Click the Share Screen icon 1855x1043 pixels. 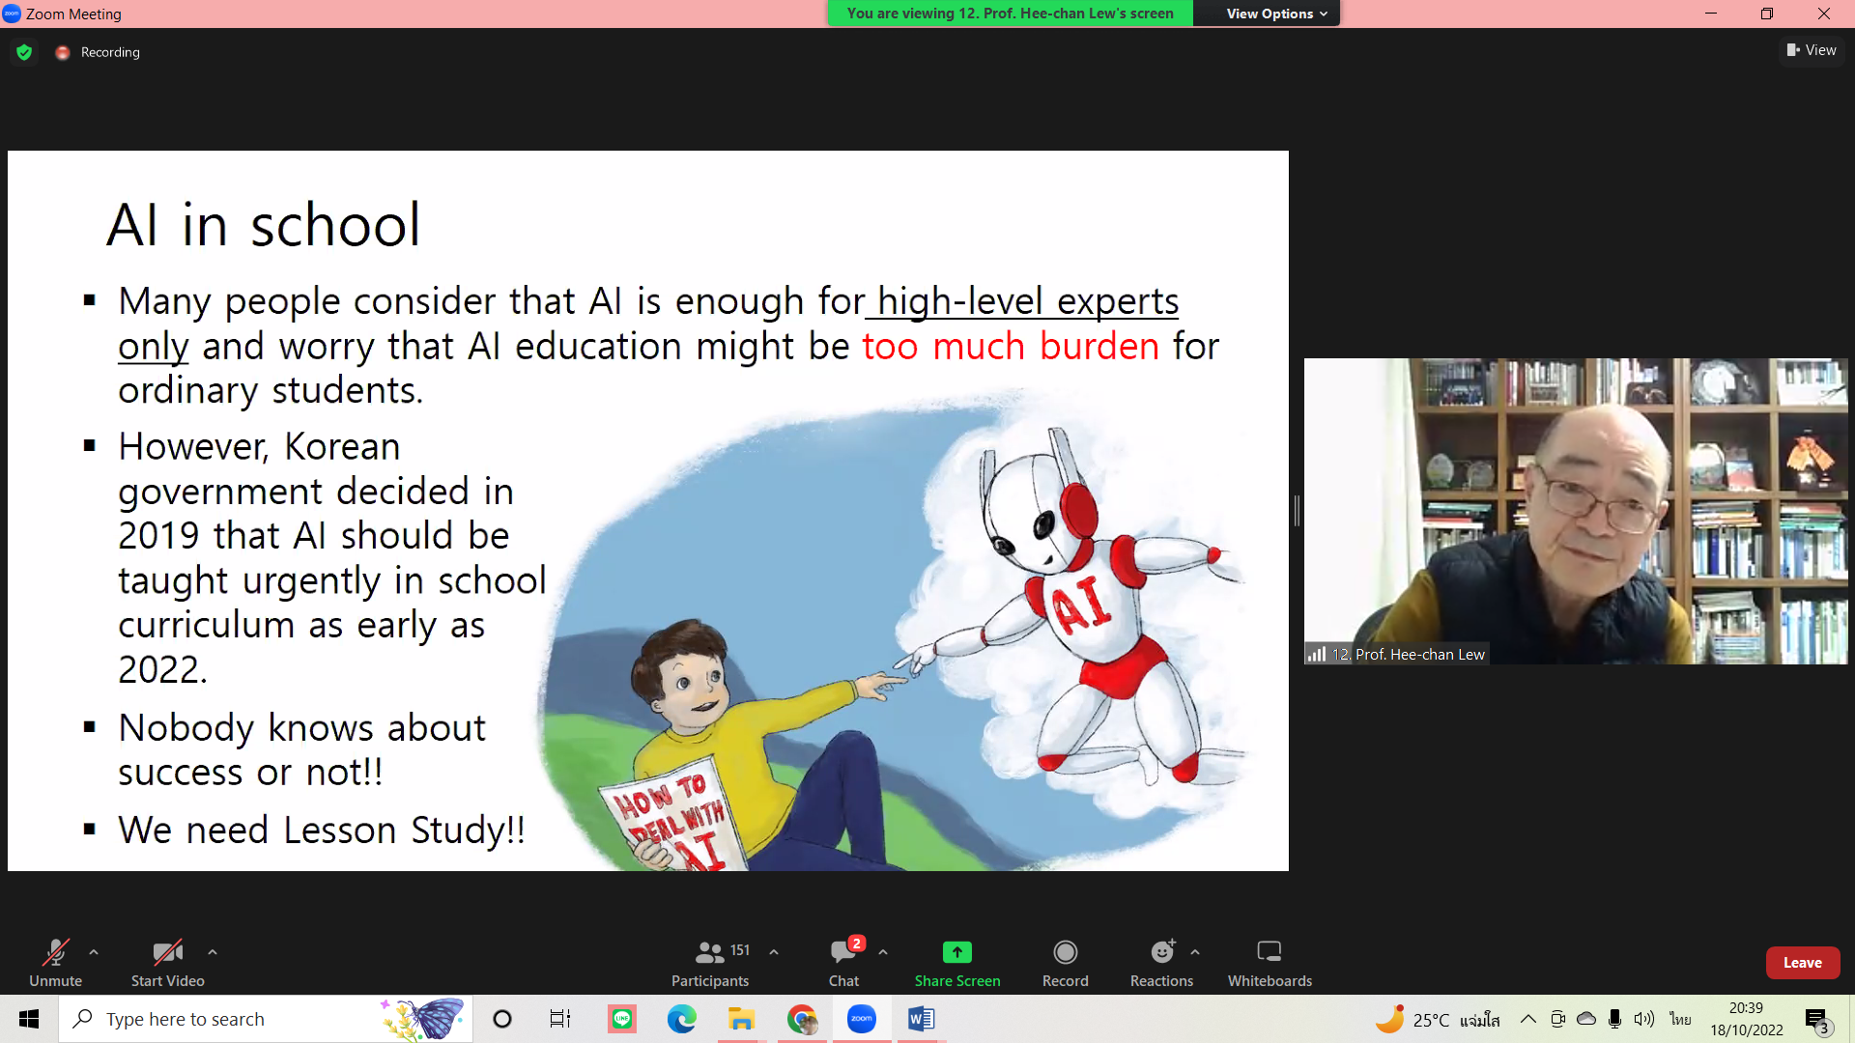[x=956, y=953]
